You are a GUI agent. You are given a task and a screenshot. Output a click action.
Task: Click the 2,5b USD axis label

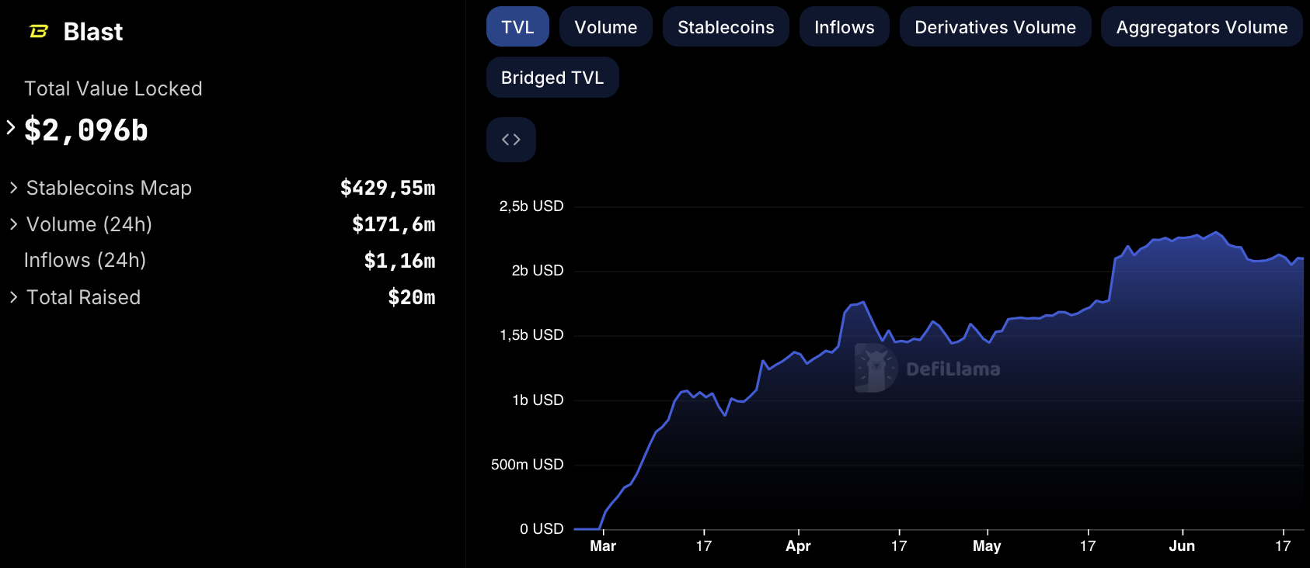[x=531, y=206]
